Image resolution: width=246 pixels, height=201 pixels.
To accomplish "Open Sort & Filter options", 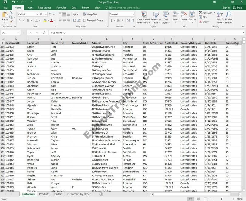I will click(x=220, y=18).
